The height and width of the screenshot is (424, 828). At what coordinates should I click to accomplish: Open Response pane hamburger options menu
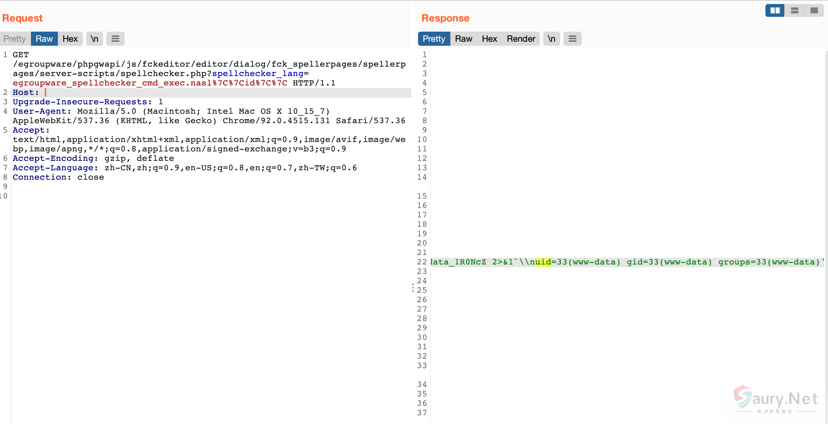[x=573, y=39]
